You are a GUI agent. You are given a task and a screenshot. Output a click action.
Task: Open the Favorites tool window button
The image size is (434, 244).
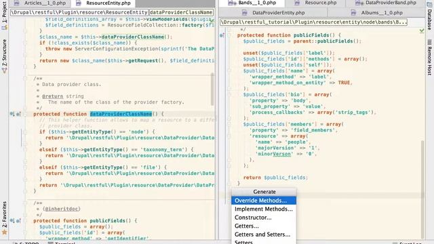coord(4,218)
